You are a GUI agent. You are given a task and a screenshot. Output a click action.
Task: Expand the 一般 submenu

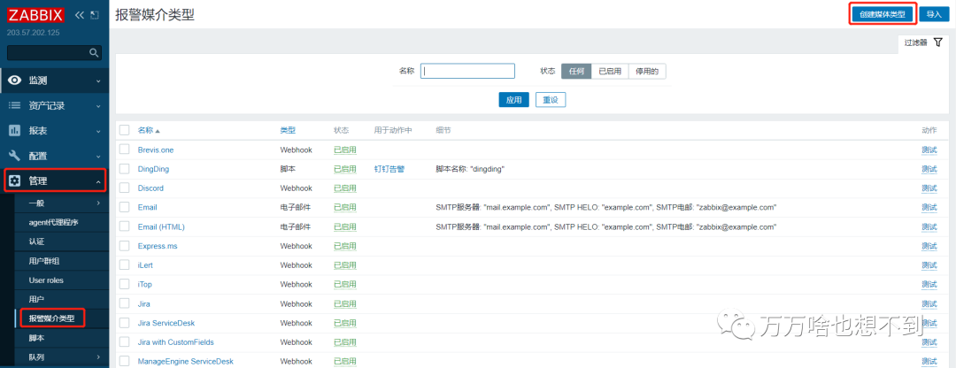pyautogui.click(x=98, y=203)
